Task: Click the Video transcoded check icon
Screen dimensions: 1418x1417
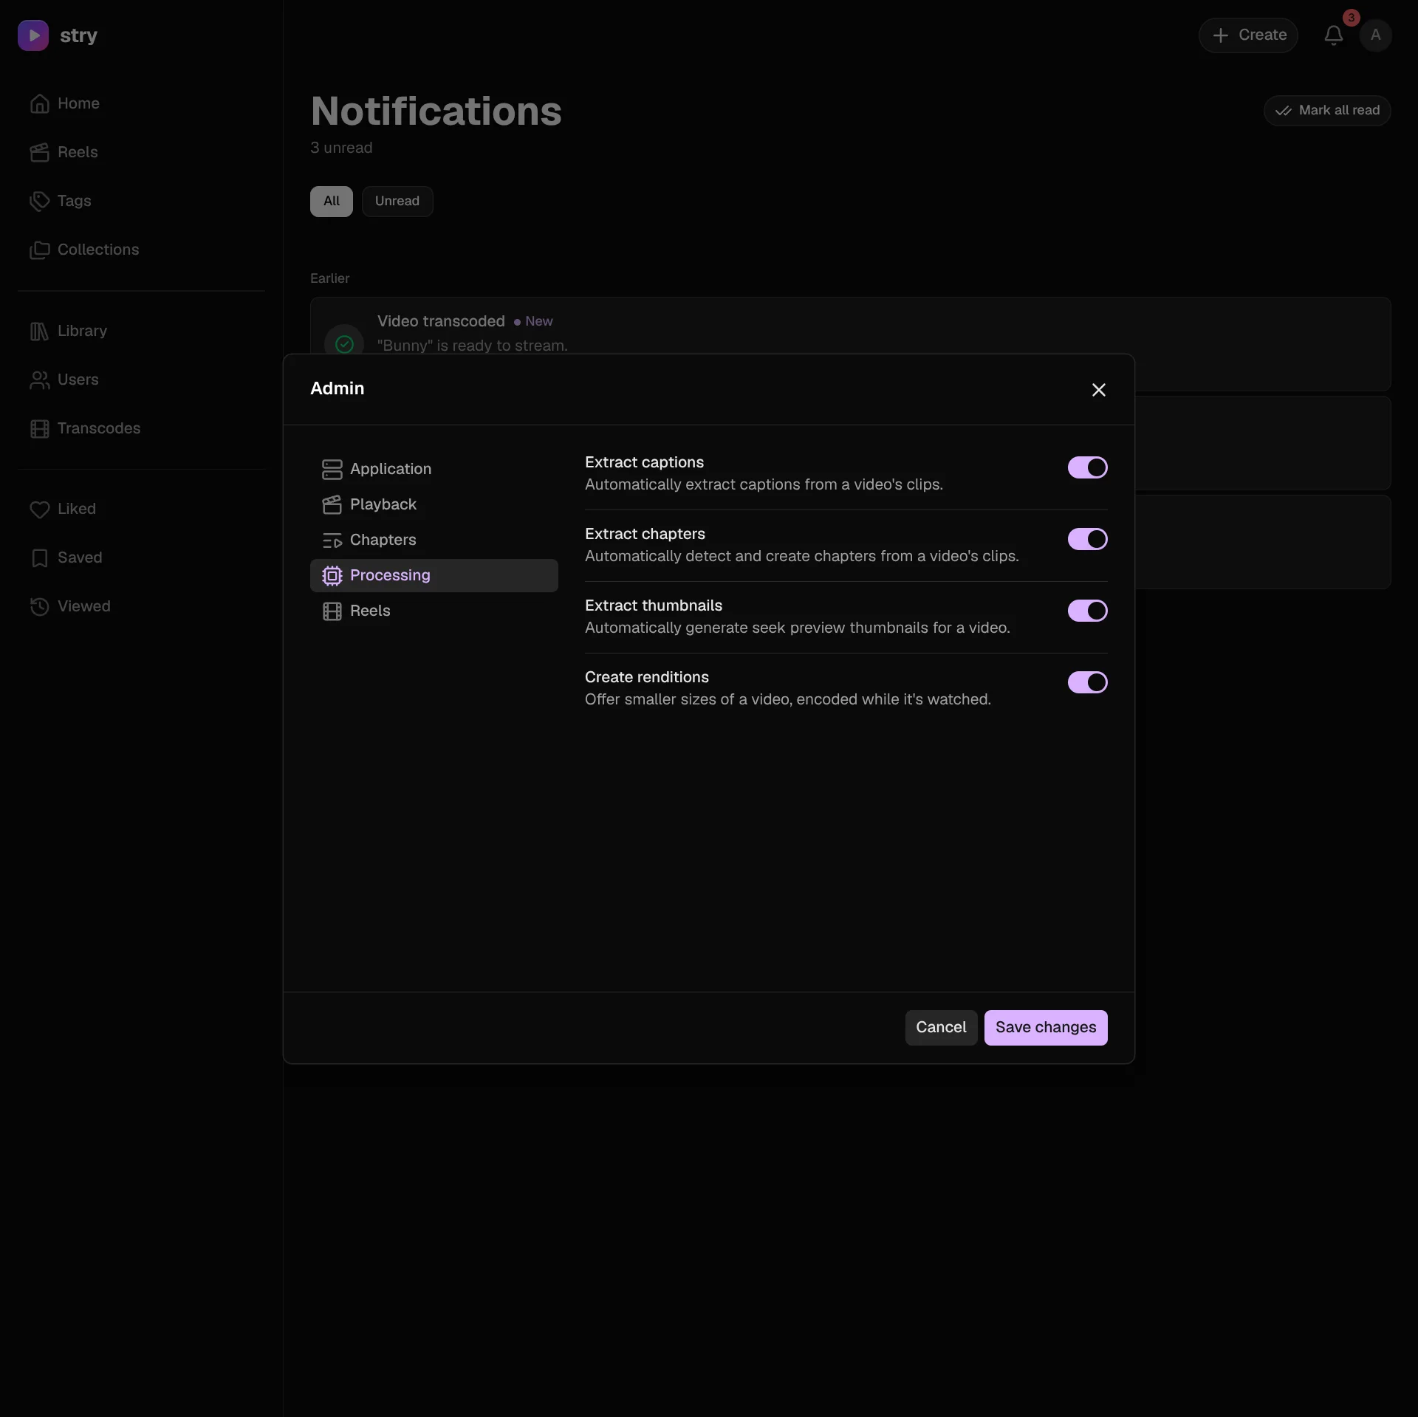Action: [344, 343]
